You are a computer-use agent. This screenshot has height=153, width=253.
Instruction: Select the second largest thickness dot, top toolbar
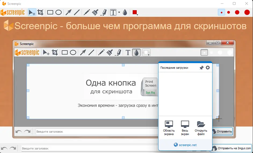coord(237,12)
